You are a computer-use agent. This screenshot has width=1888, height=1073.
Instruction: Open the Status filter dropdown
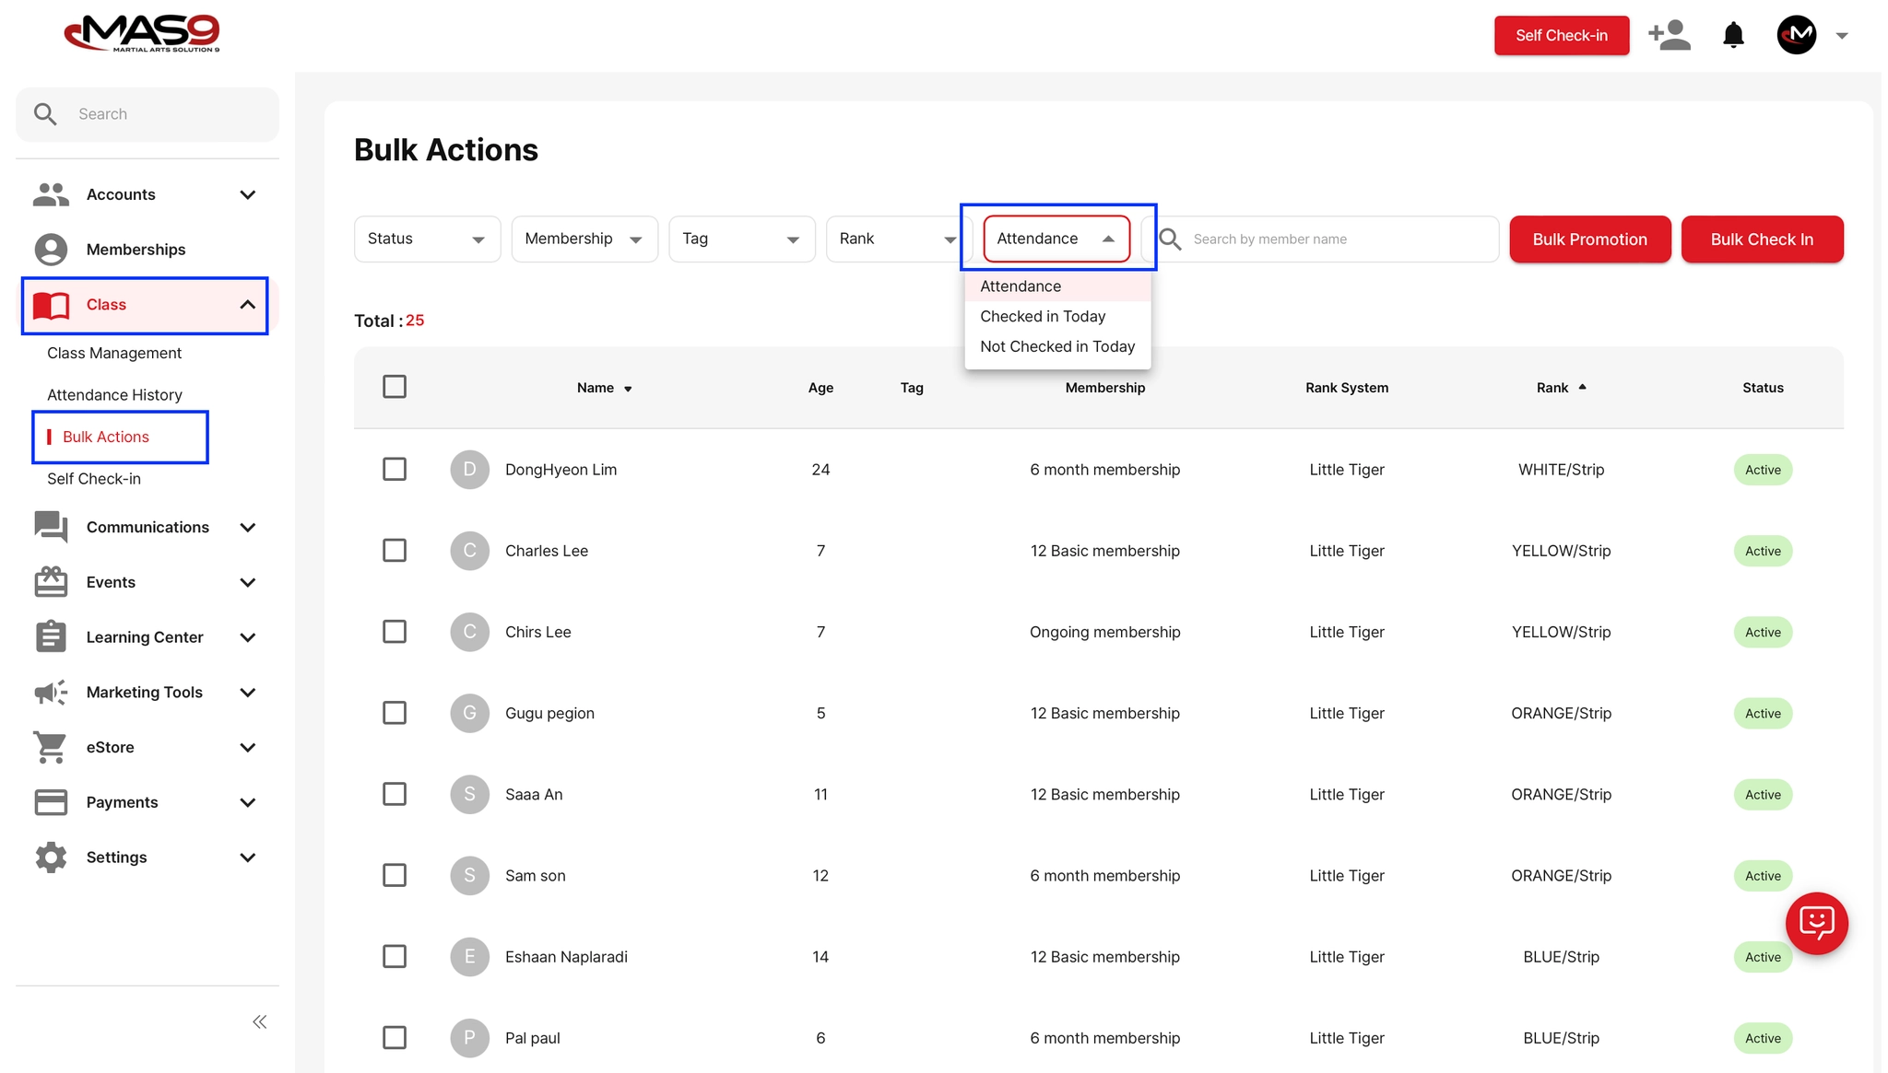427,239
